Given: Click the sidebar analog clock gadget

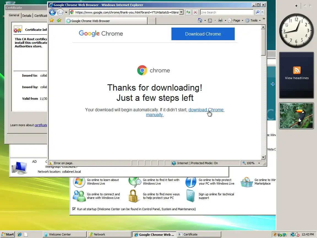Looking at the screenshot, I should [x=296, y=31].
